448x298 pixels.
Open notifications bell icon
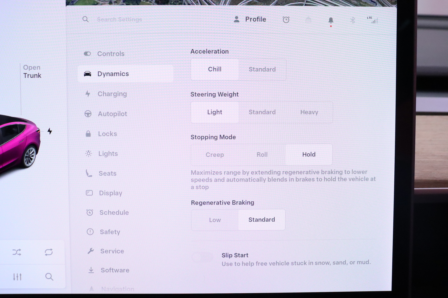coord(330,20)
